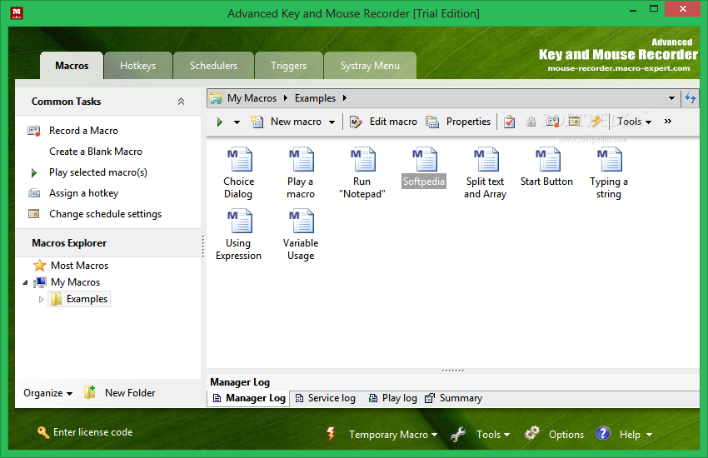Open the Summary log tab
Screen dimensions: 708x458
(454, 398)
